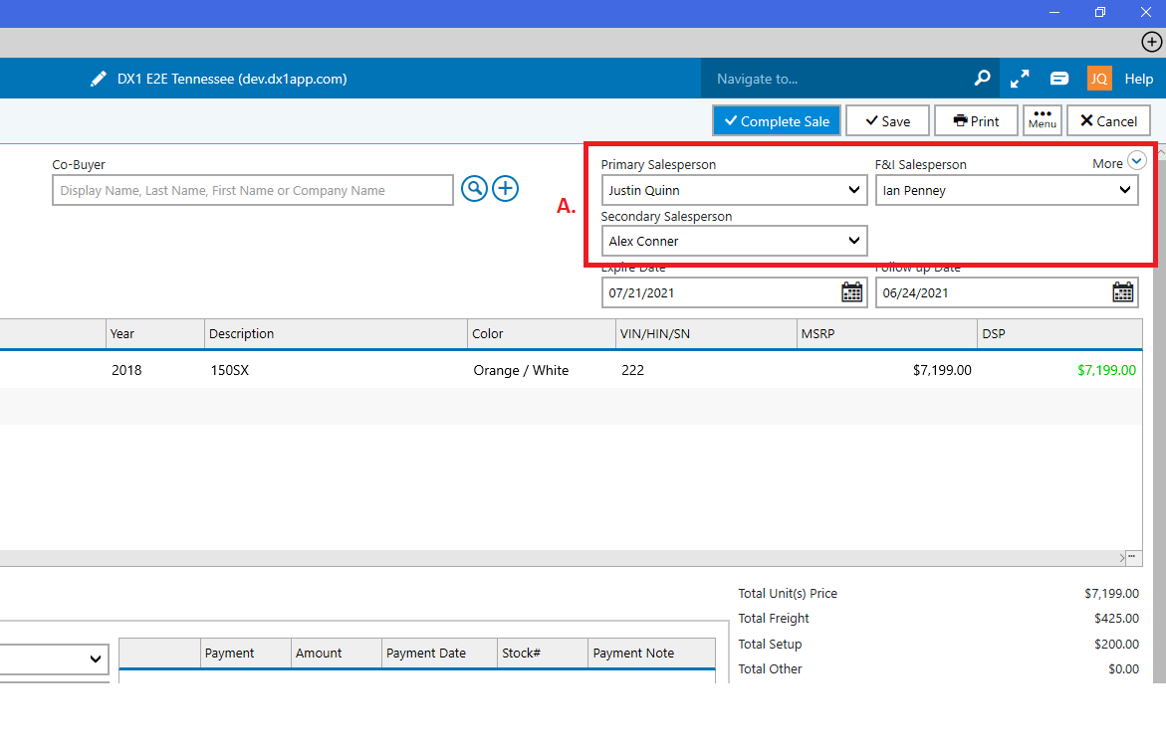
Task: Click the Complete Sale button
Action: point(777,121)
